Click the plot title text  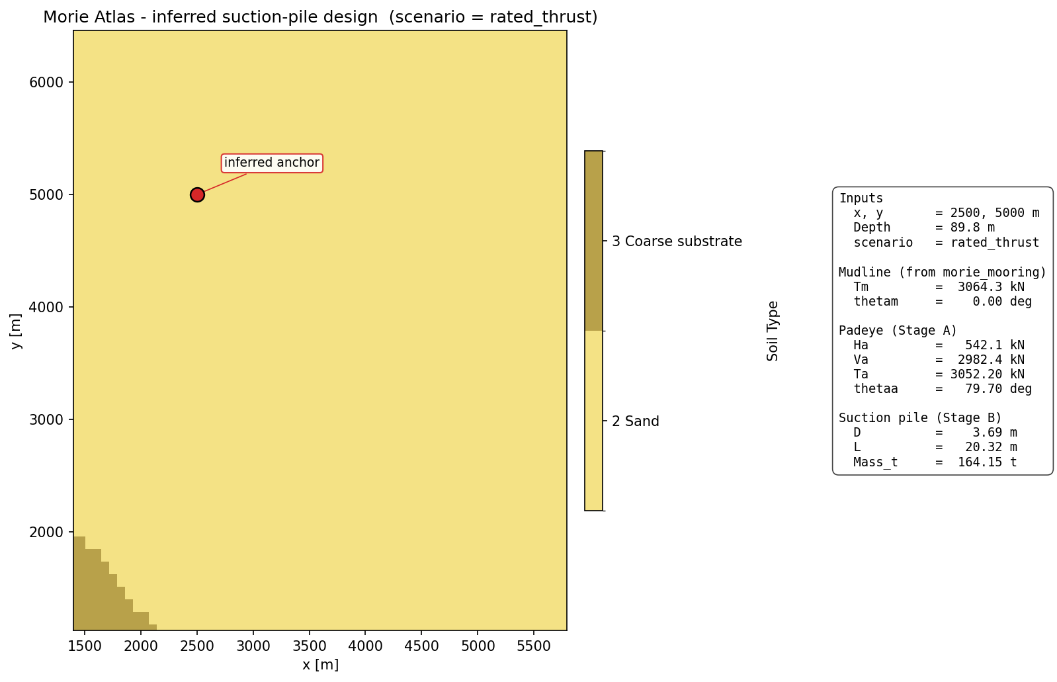(320, 17)
